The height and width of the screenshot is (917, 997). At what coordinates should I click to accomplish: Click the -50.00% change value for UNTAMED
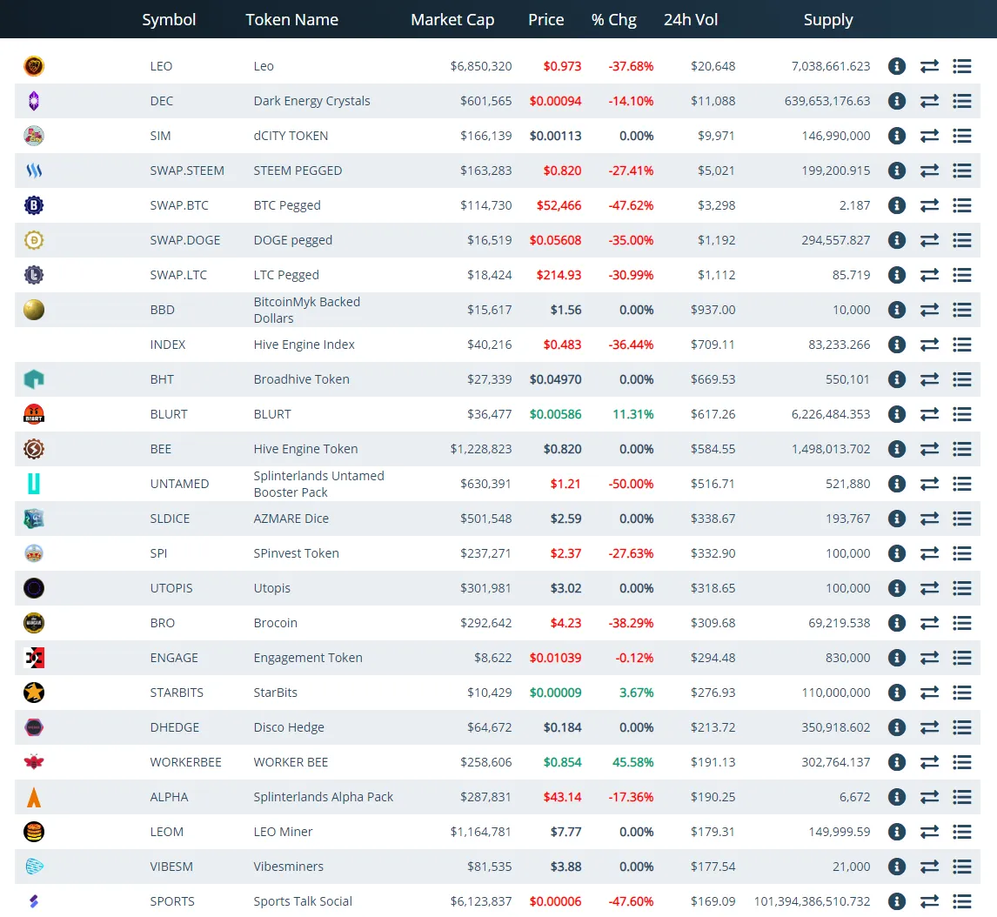pyautogui.click(x=631, y=484)
